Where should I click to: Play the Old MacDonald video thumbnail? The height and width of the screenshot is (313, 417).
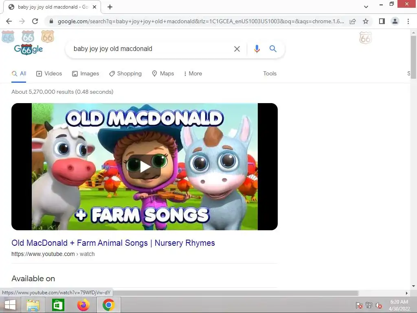[145, 167]
